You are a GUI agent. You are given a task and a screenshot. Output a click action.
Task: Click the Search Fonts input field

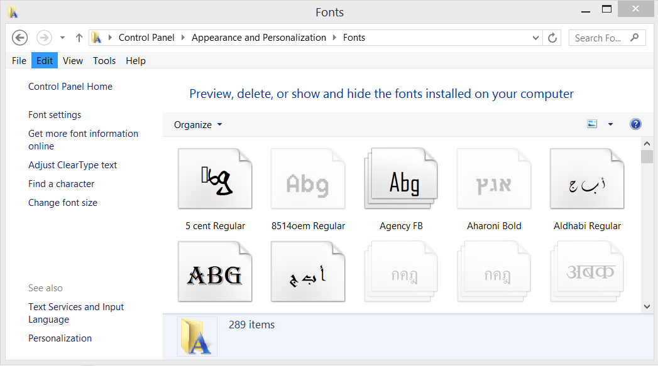click(x=600, y=38)
